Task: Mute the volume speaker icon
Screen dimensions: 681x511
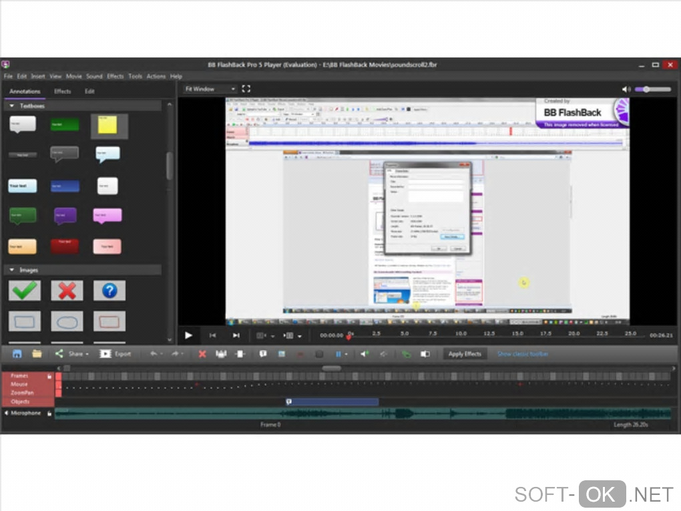Action: 626,89
